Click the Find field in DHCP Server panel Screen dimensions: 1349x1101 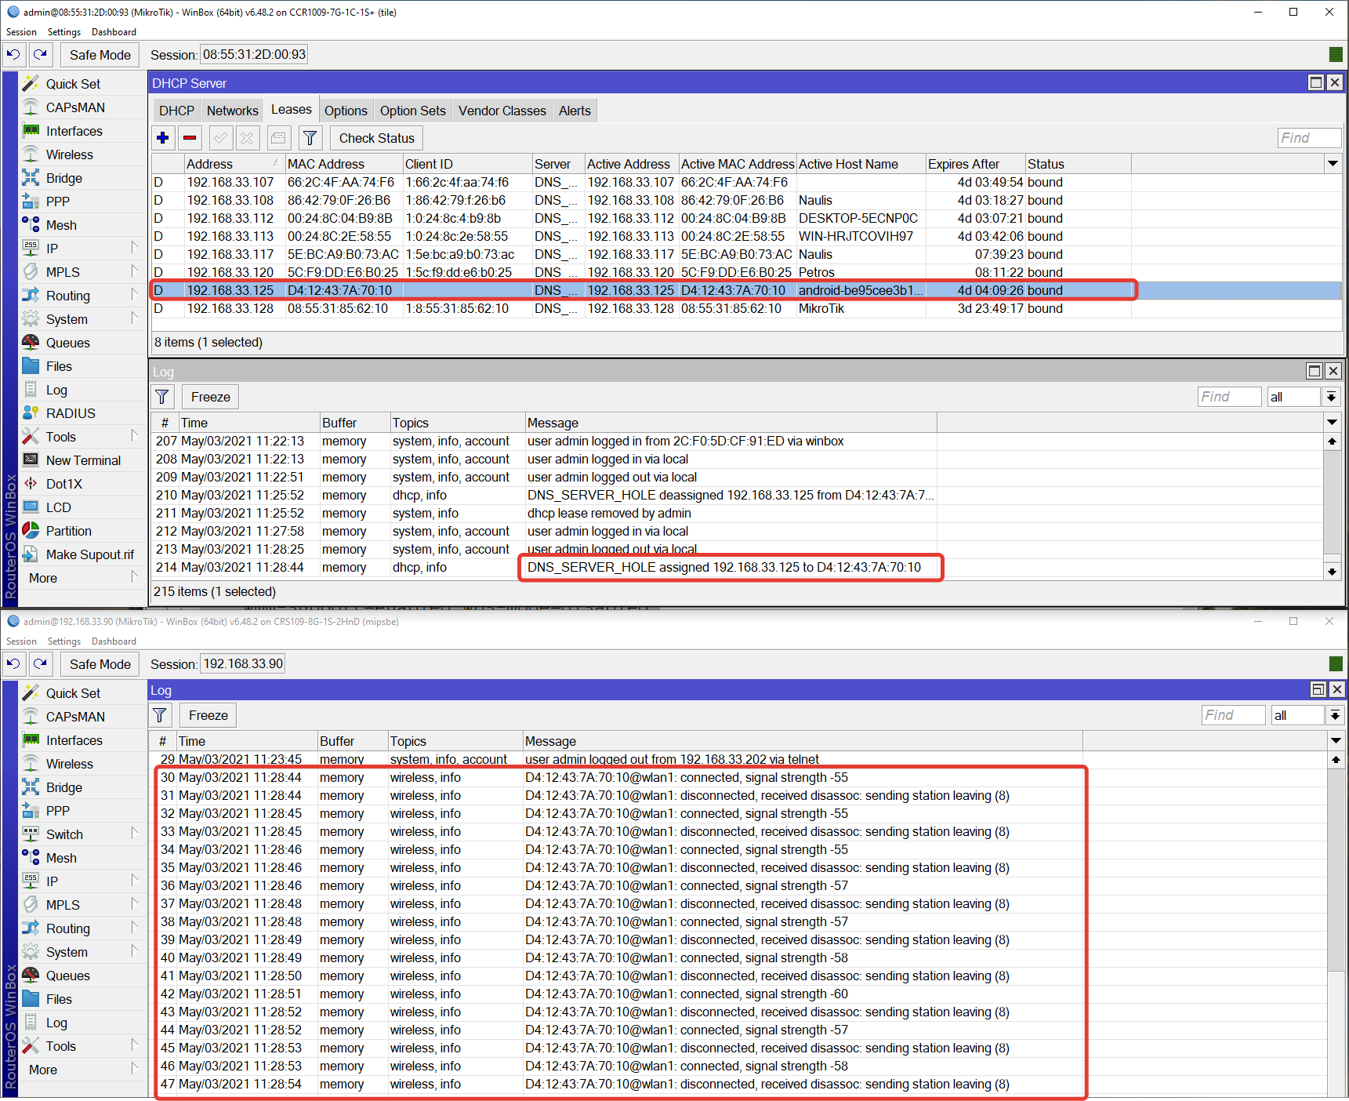[1309, 138]
